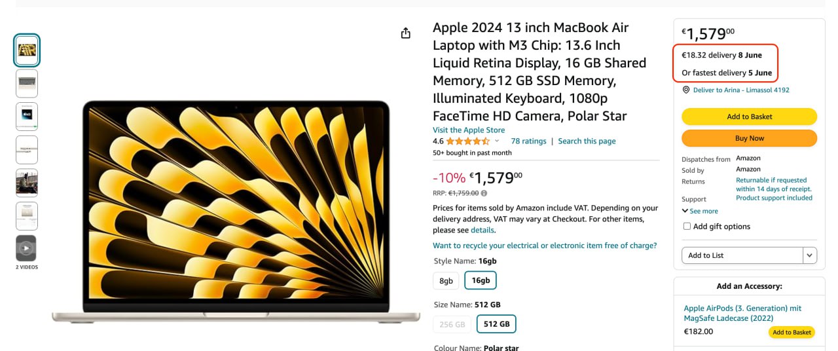
Task: Open the RRP info icon
Action: coord(484,193)
